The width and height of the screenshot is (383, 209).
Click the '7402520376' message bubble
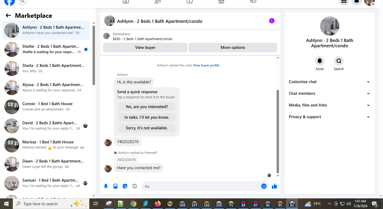(128, 142)
